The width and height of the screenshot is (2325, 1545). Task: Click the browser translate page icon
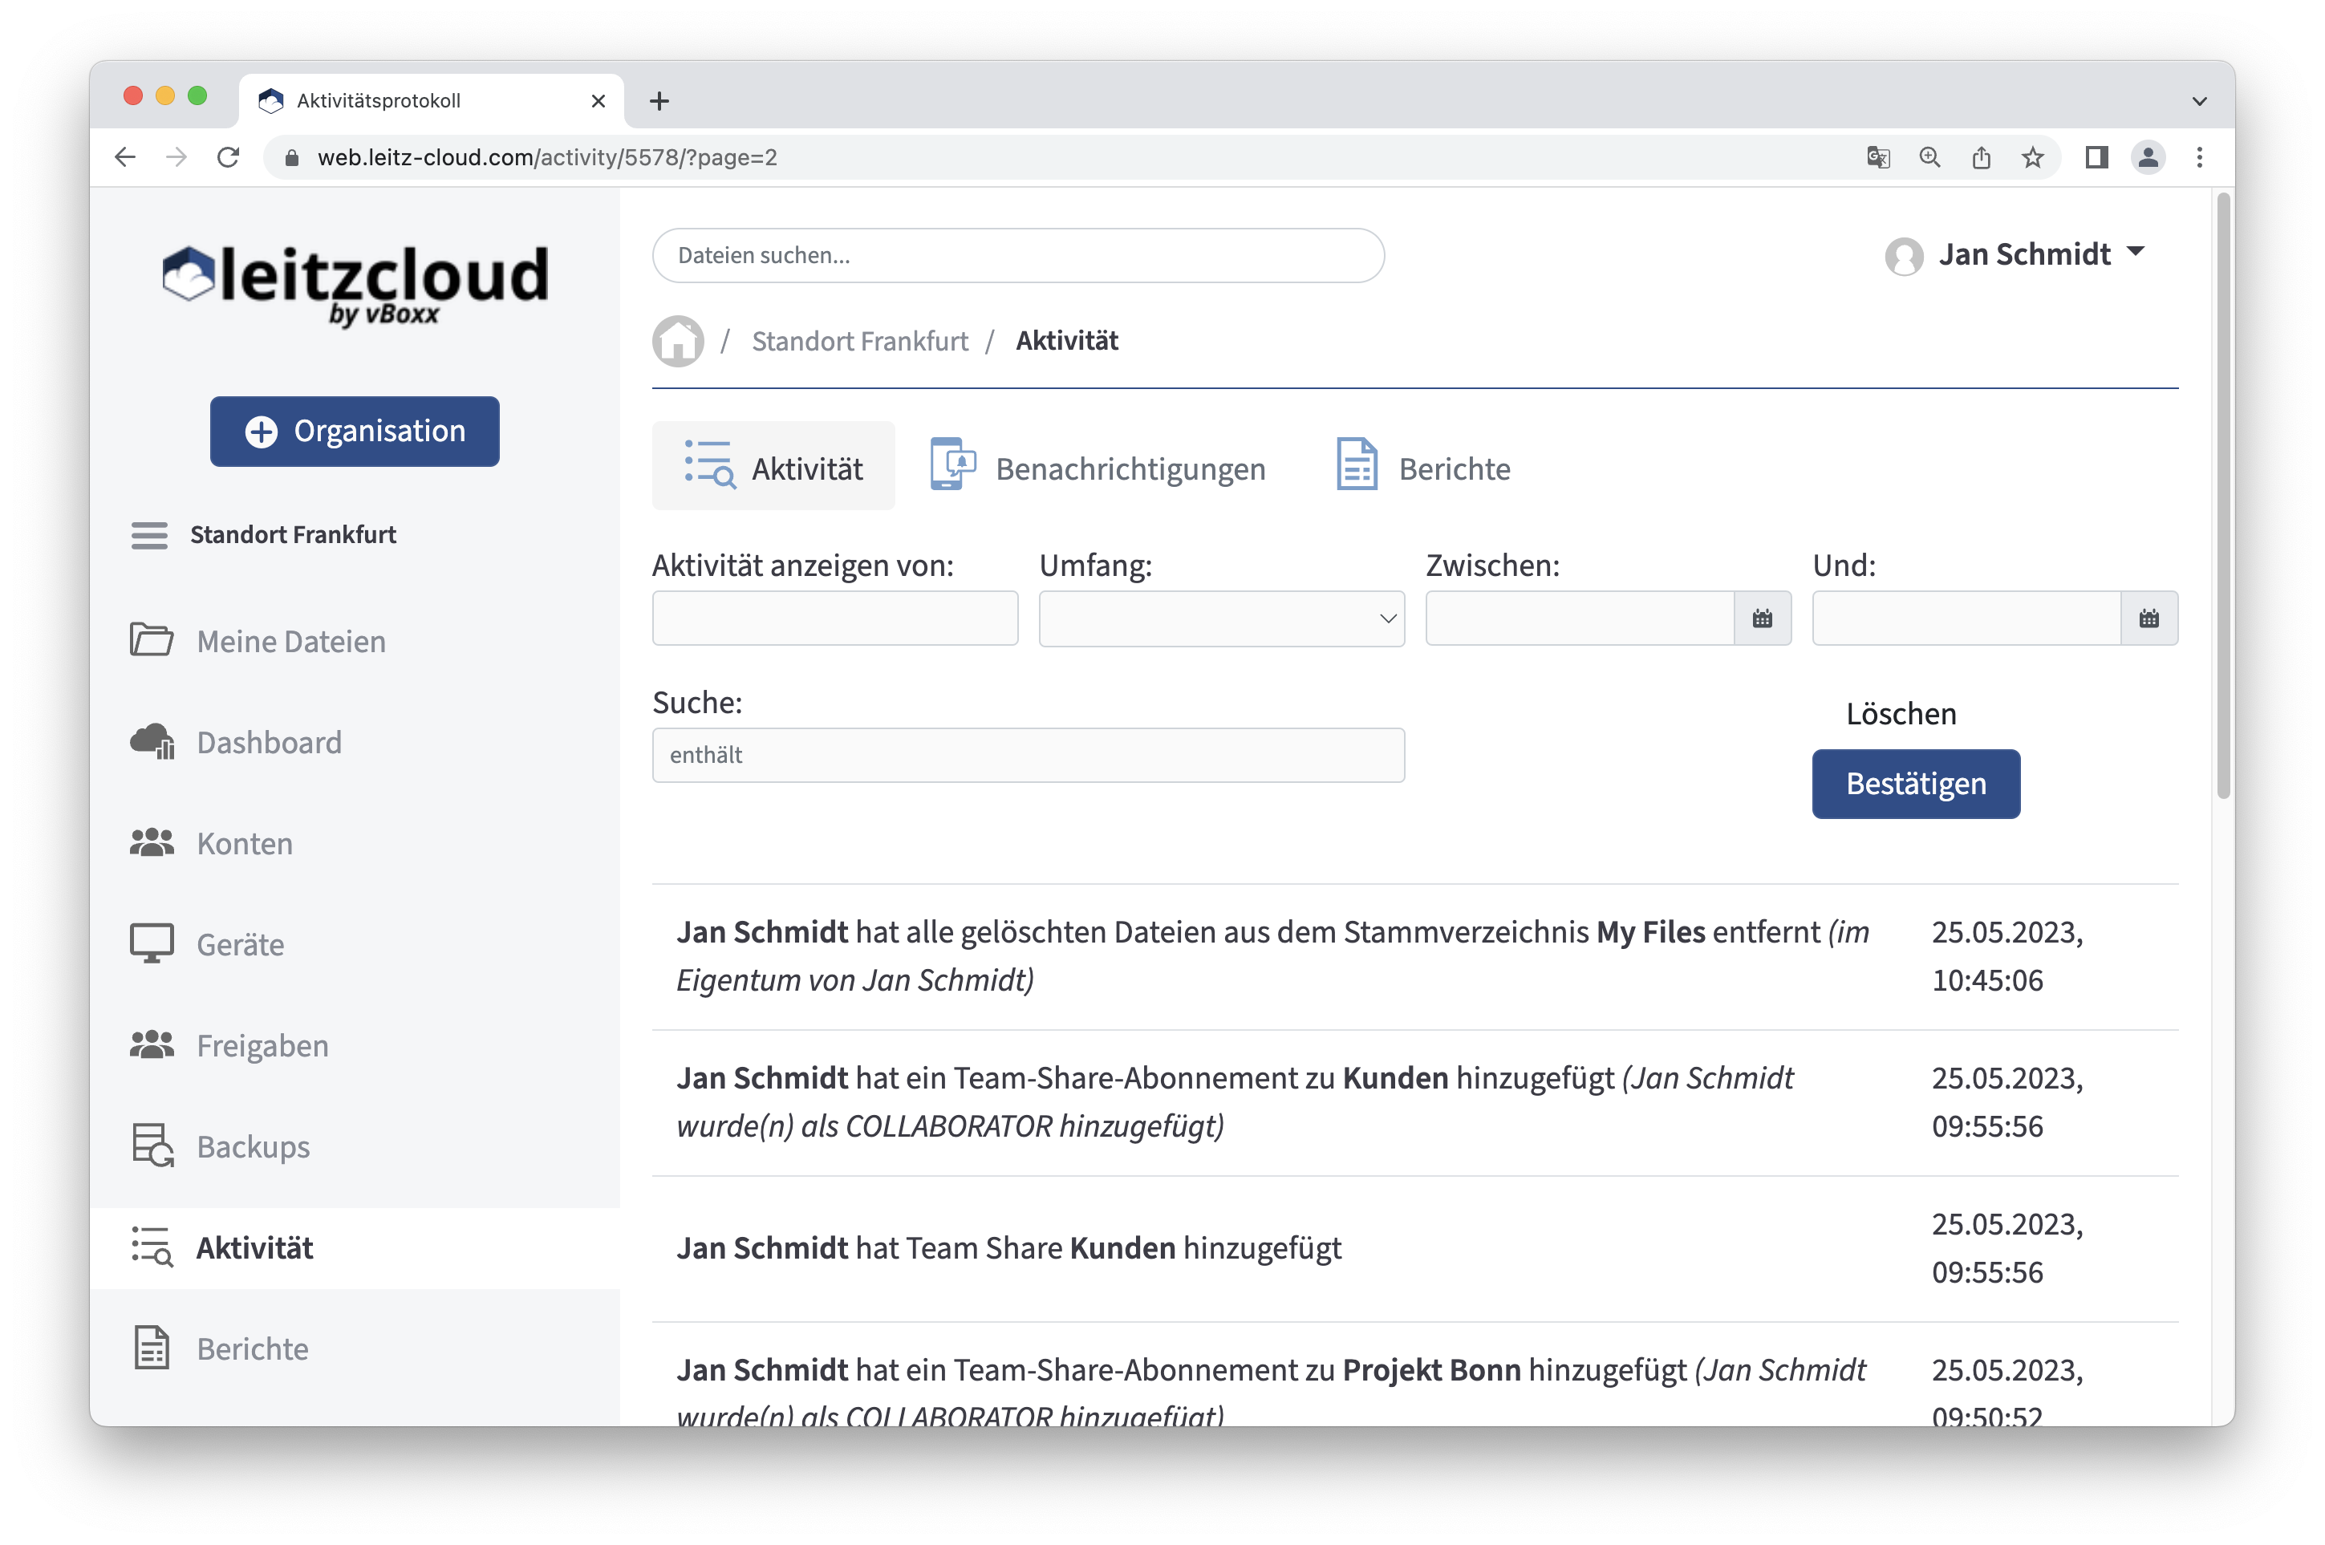(x=1878, y=158)
